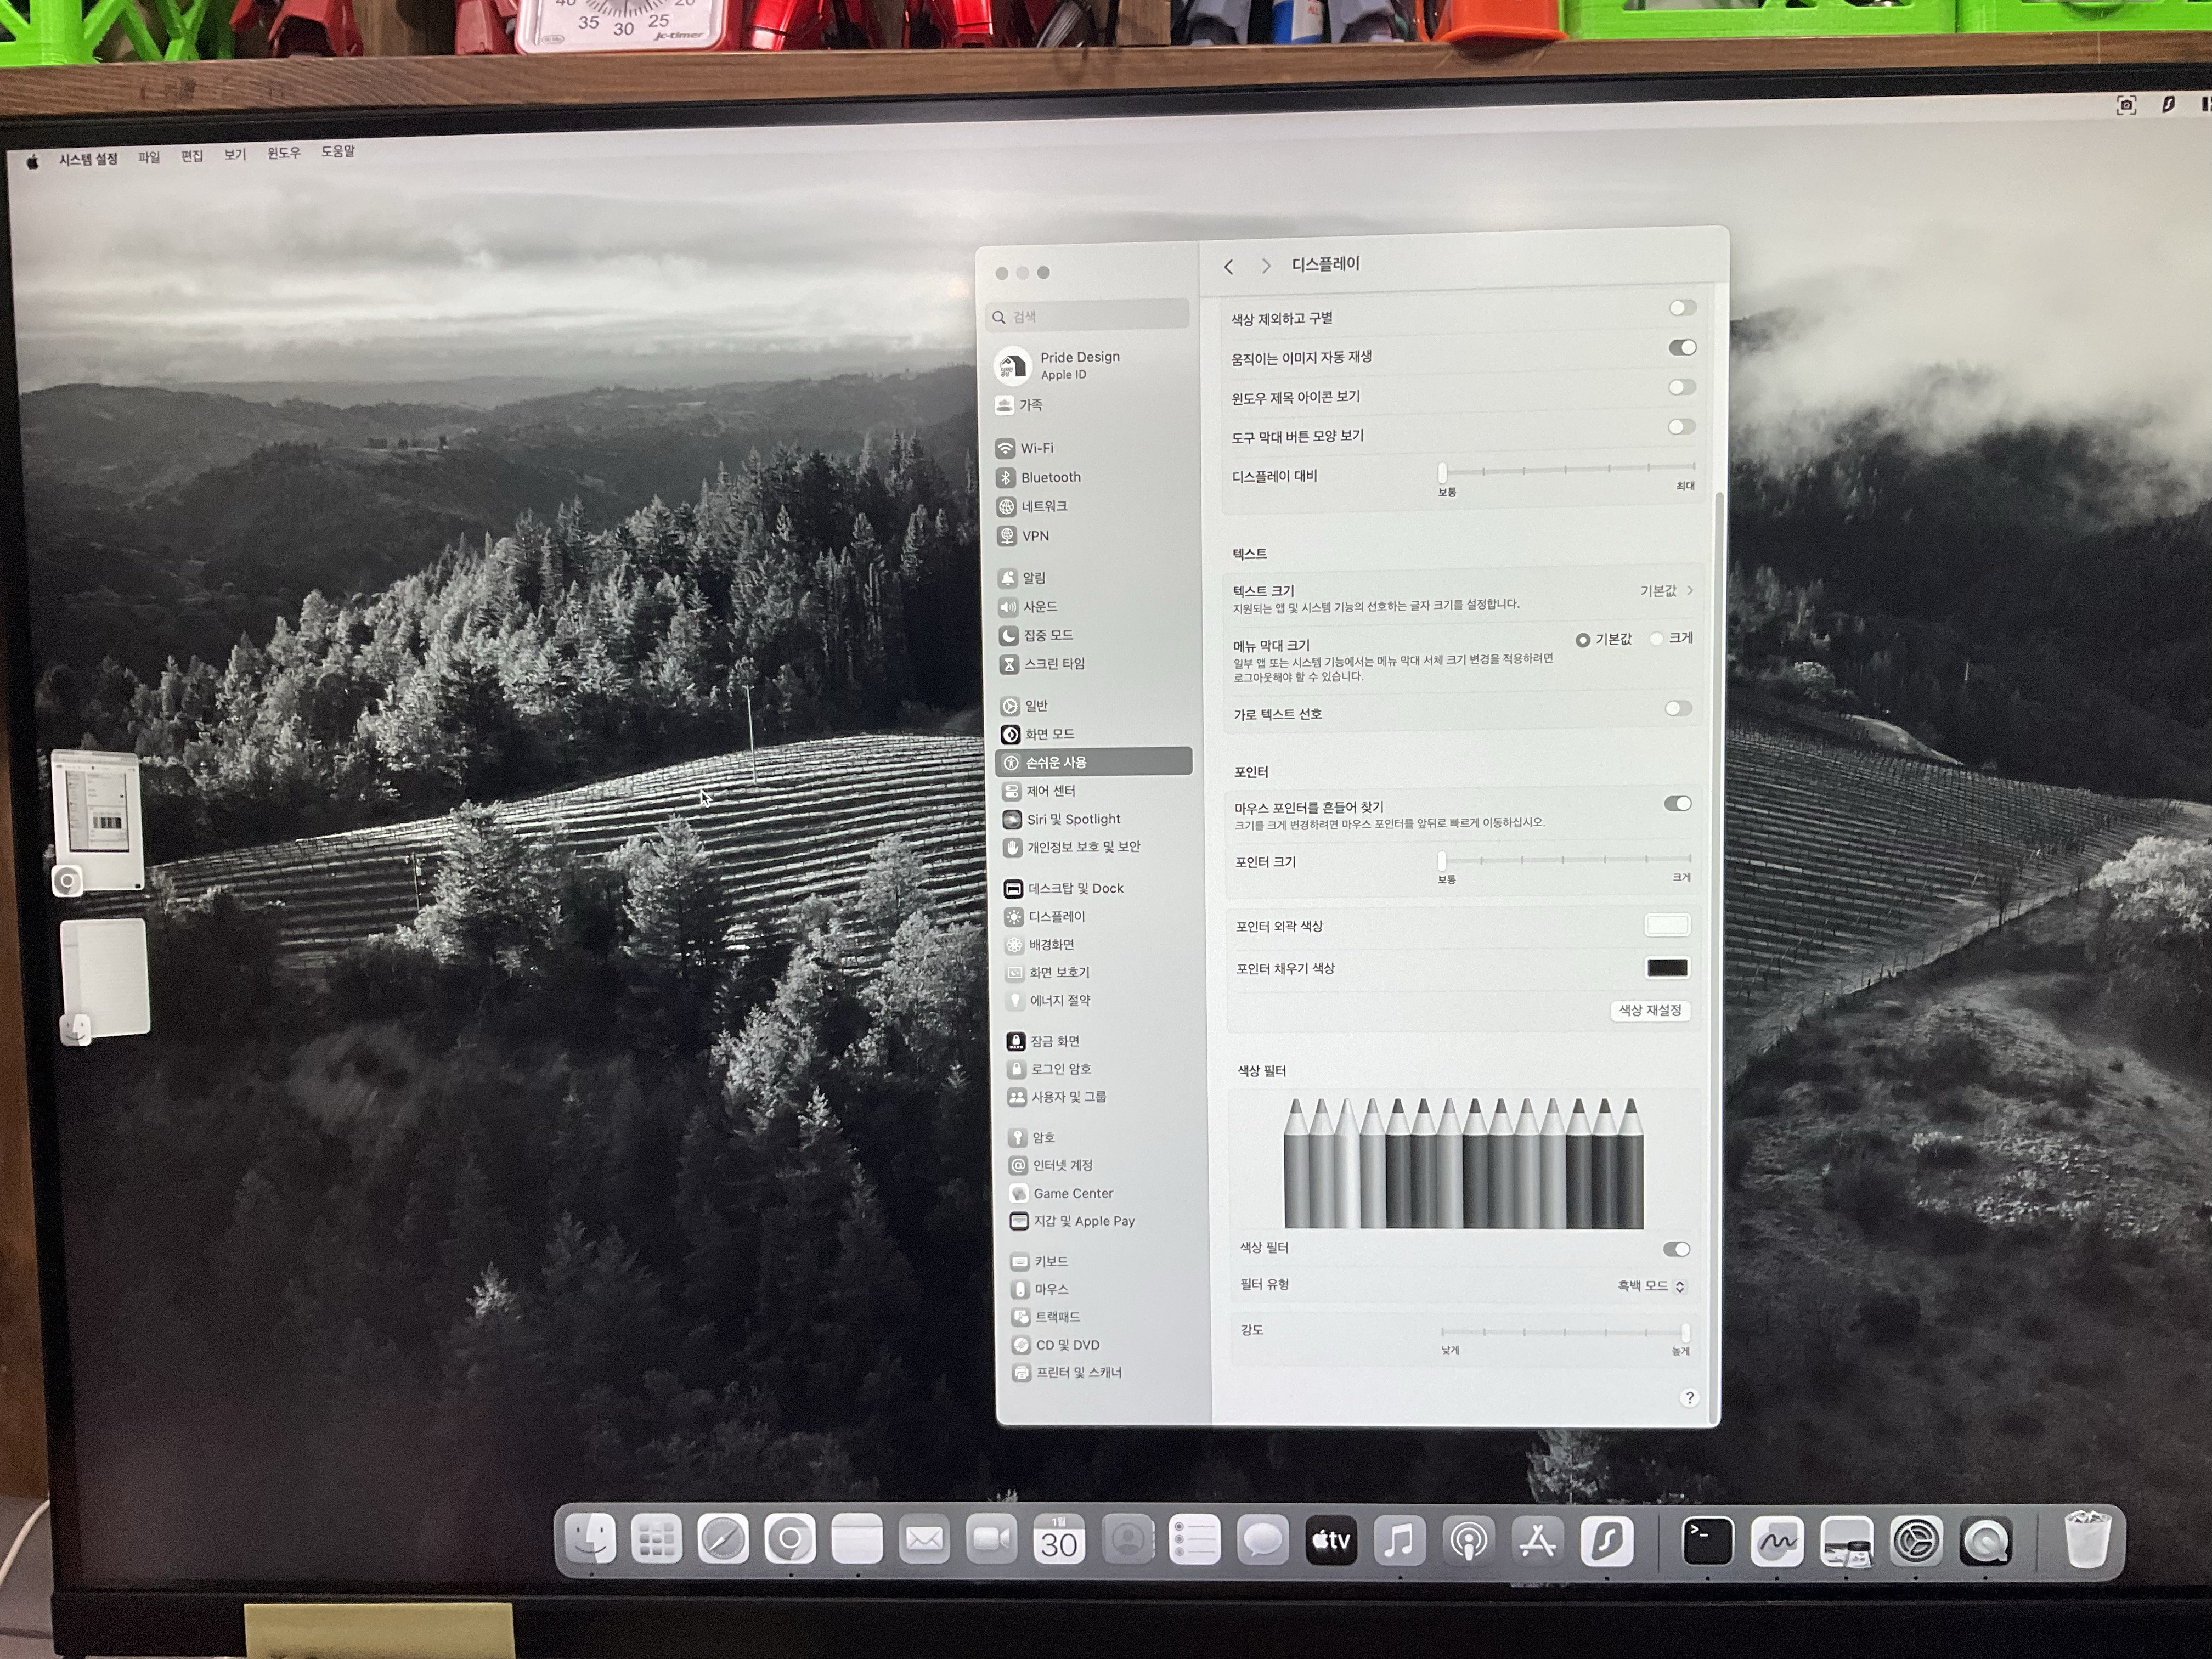Go back with the left chevron
The width and height of the screenshot is (2212, 1659).
coord(1229,266)
